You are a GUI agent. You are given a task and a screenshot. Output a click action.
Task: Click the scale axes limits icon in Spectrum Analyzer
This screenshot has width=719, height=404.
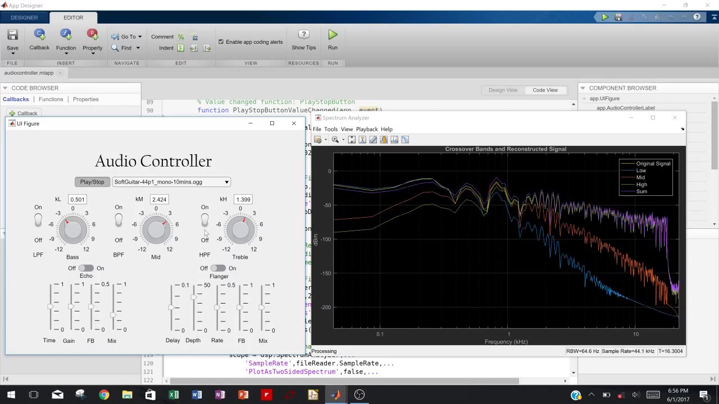(352, 140)
